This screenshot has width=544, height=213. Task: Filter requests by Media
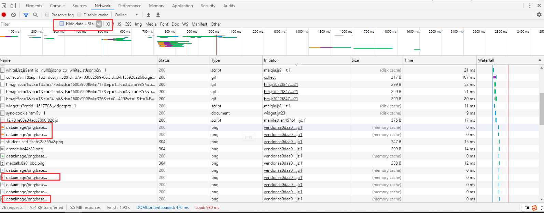(x=151, y=24)
